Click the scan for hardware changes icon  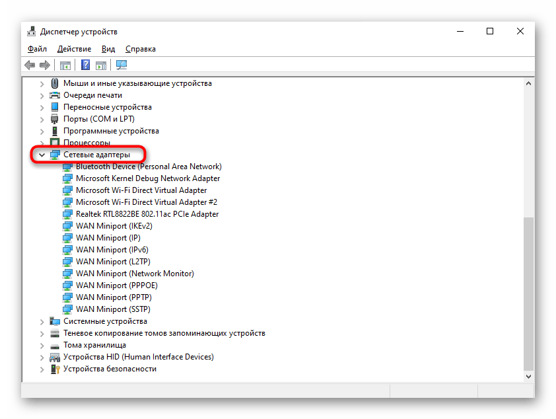(x=122, y=65)
